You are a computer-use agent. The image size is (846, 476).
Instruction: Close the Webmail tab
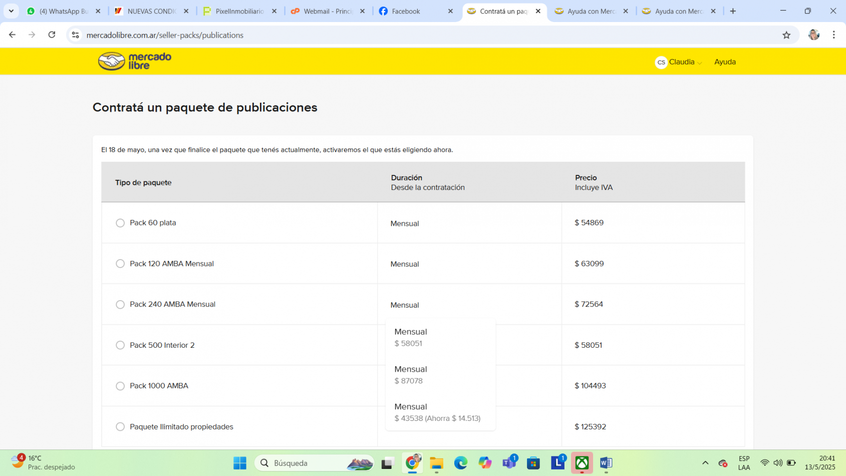pyautogui.click(x=363, y=11)
